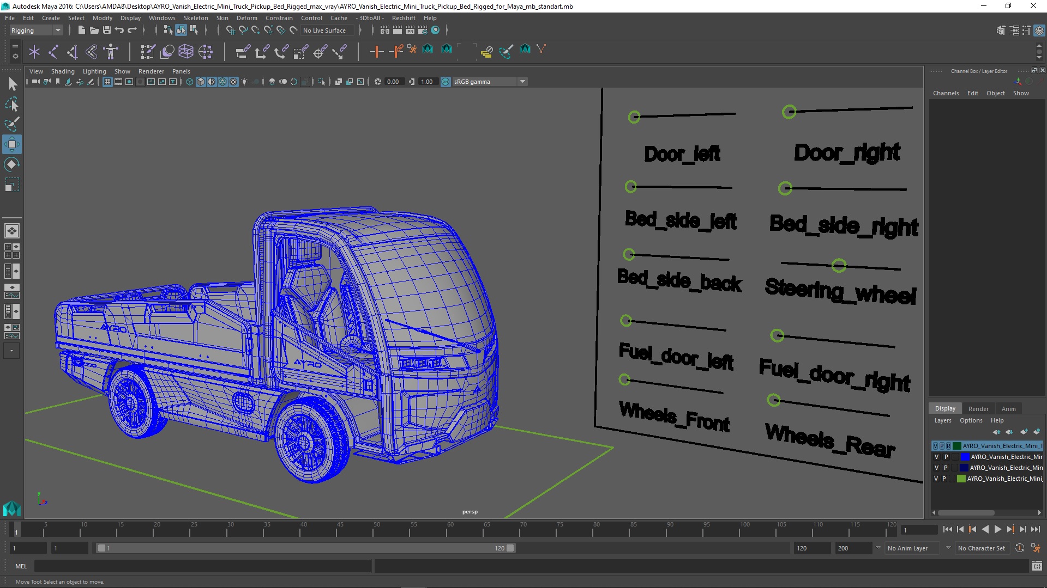The width and height of the screenshot is (1047, 588).
Task: Redo the last action
Action: pyautogui.click(x=132, y=30)
